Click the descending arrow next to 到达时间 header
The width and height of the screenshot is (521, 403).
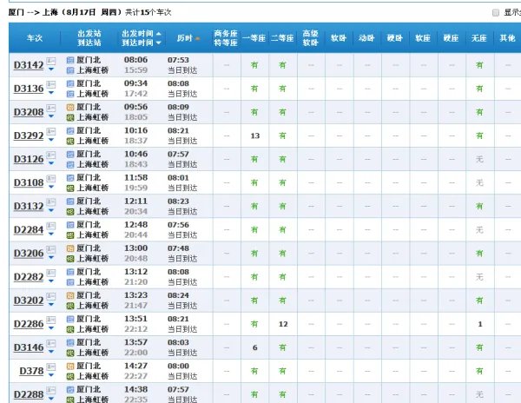159,43
